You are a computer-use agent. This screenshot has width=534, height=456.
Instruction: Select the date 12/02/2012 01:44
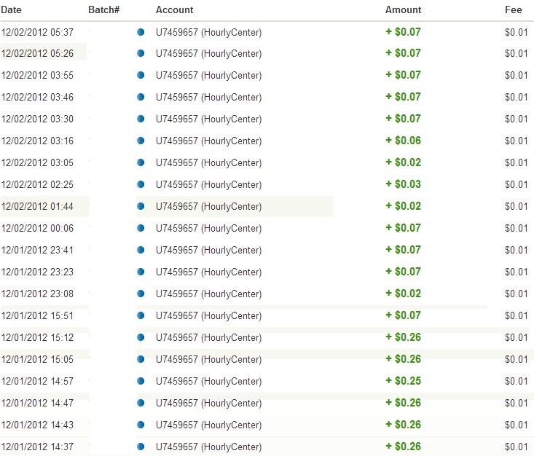coord(37,206)
